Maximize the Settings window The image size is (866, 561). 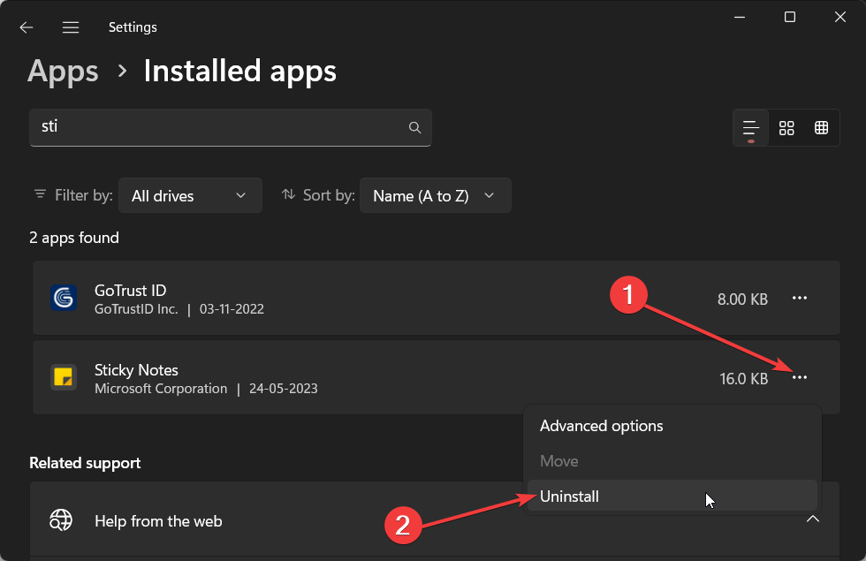point(790,17)
